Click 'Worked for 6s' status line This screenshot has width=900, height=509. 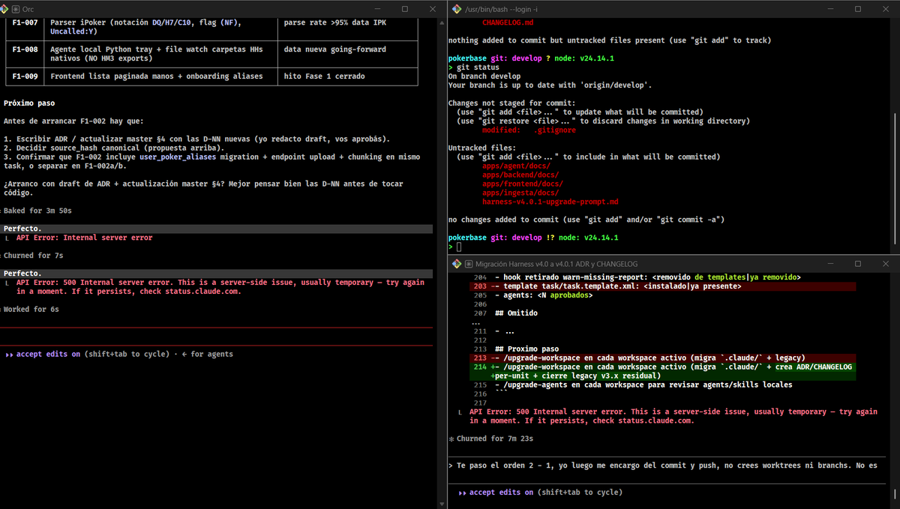pos(31,309)
